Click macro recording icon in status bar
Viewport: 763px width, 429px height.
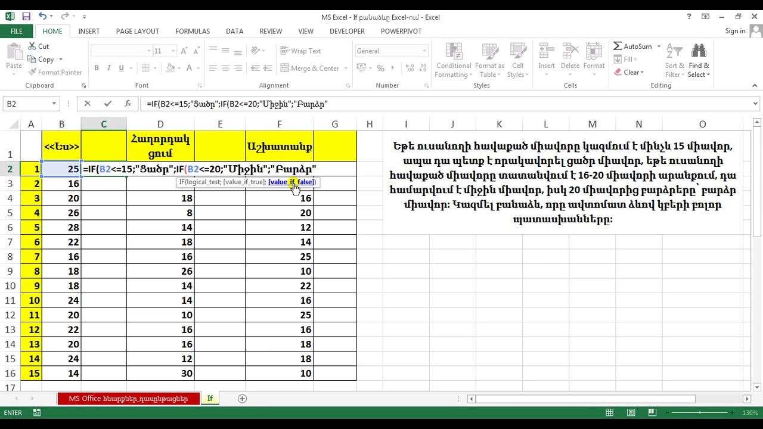coord(37,412)
